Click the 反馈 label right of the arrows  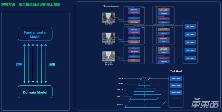(52, 64)
